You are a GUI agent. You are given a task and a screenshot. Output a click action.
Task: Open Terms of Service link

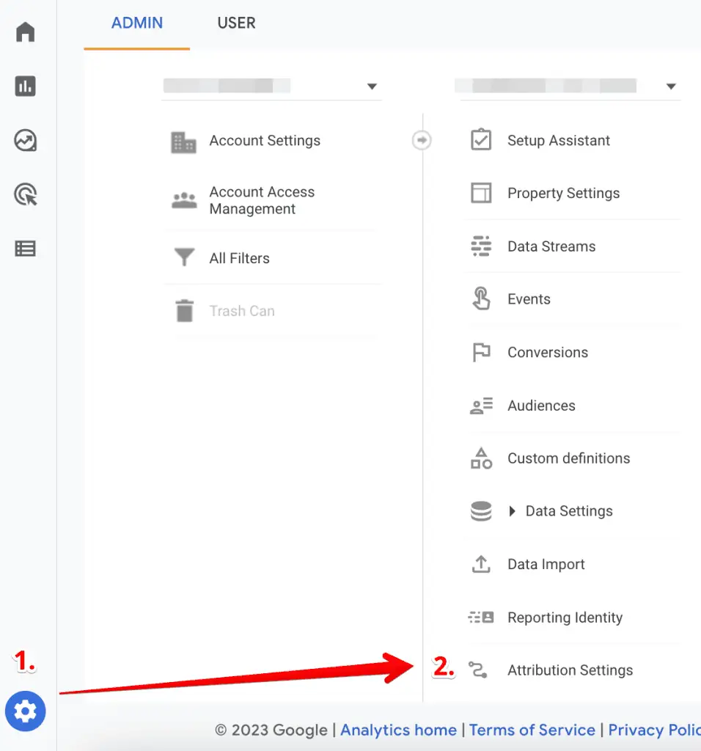click(x=532, y=730)
